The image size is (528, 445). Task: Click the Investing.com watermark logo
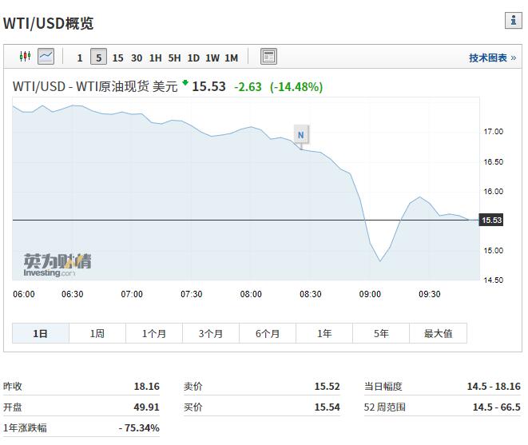tap(56, 265)
